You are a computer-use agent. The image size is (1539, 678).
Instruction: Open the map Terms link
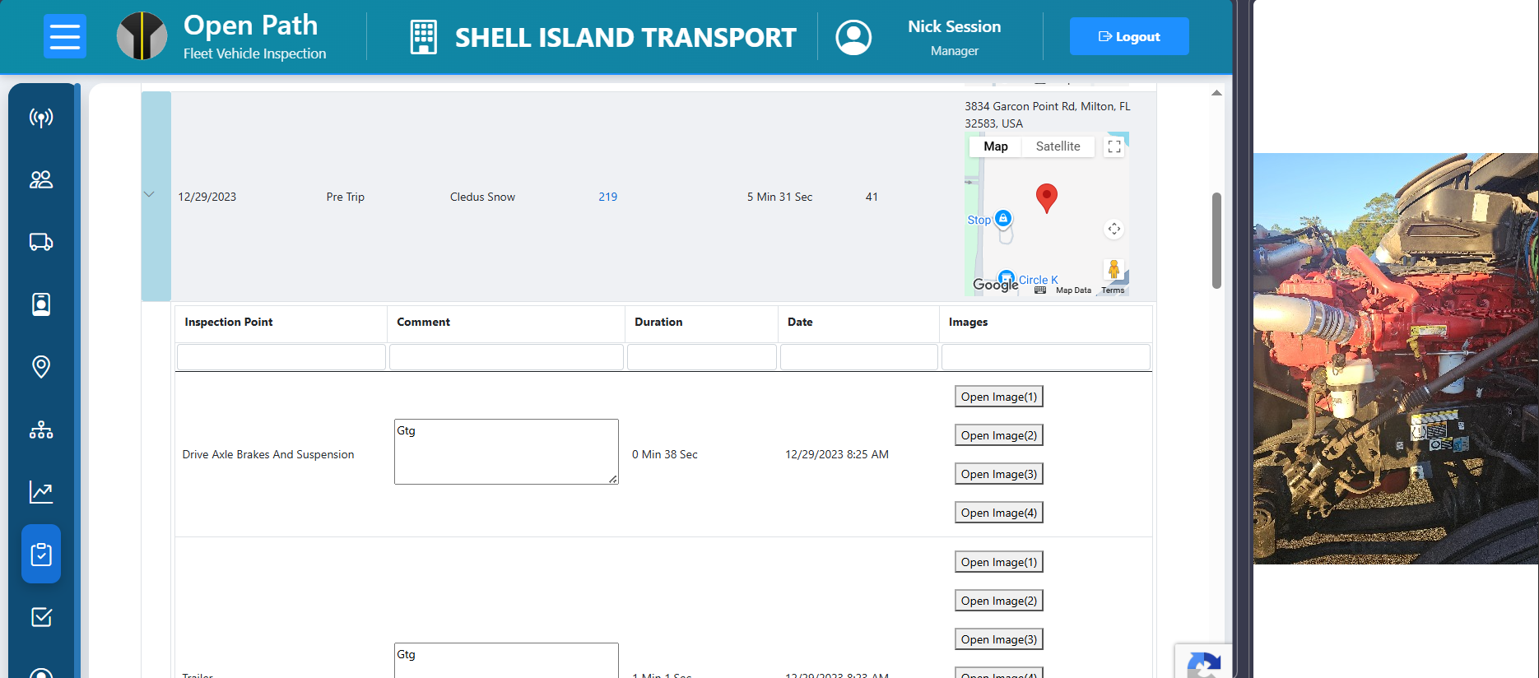1113,290
